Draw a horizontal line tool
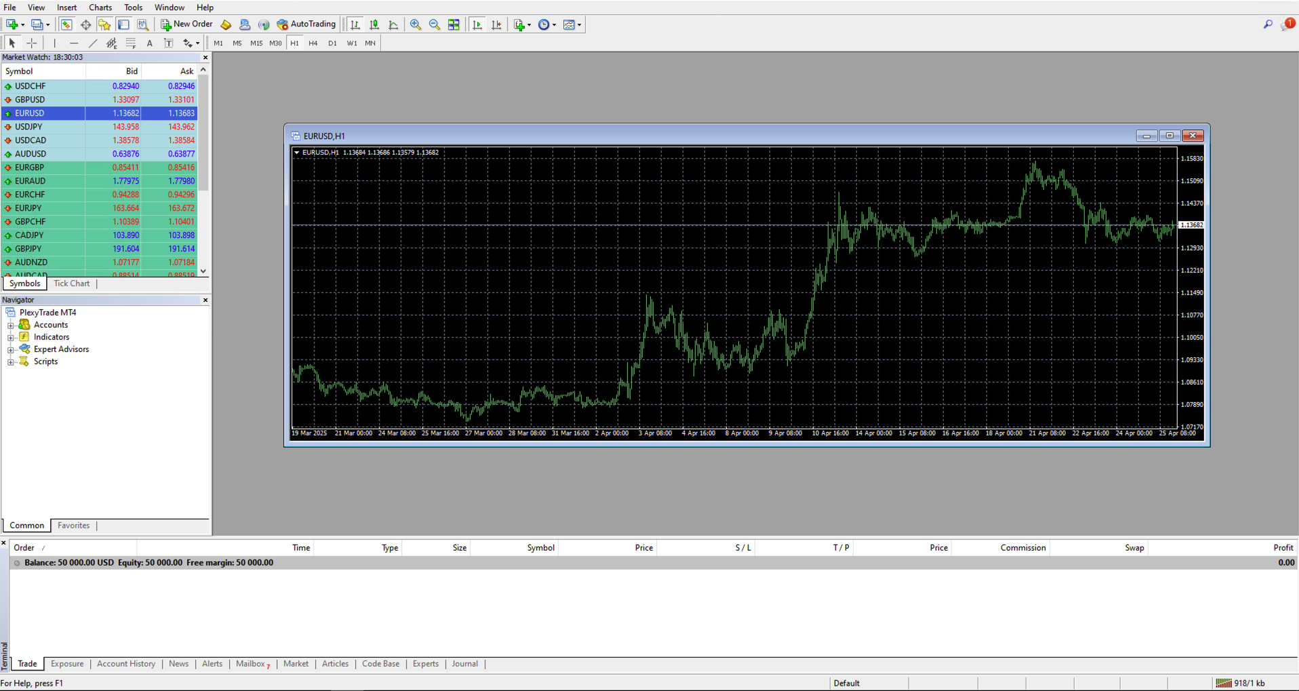 (x=74, y=43)
